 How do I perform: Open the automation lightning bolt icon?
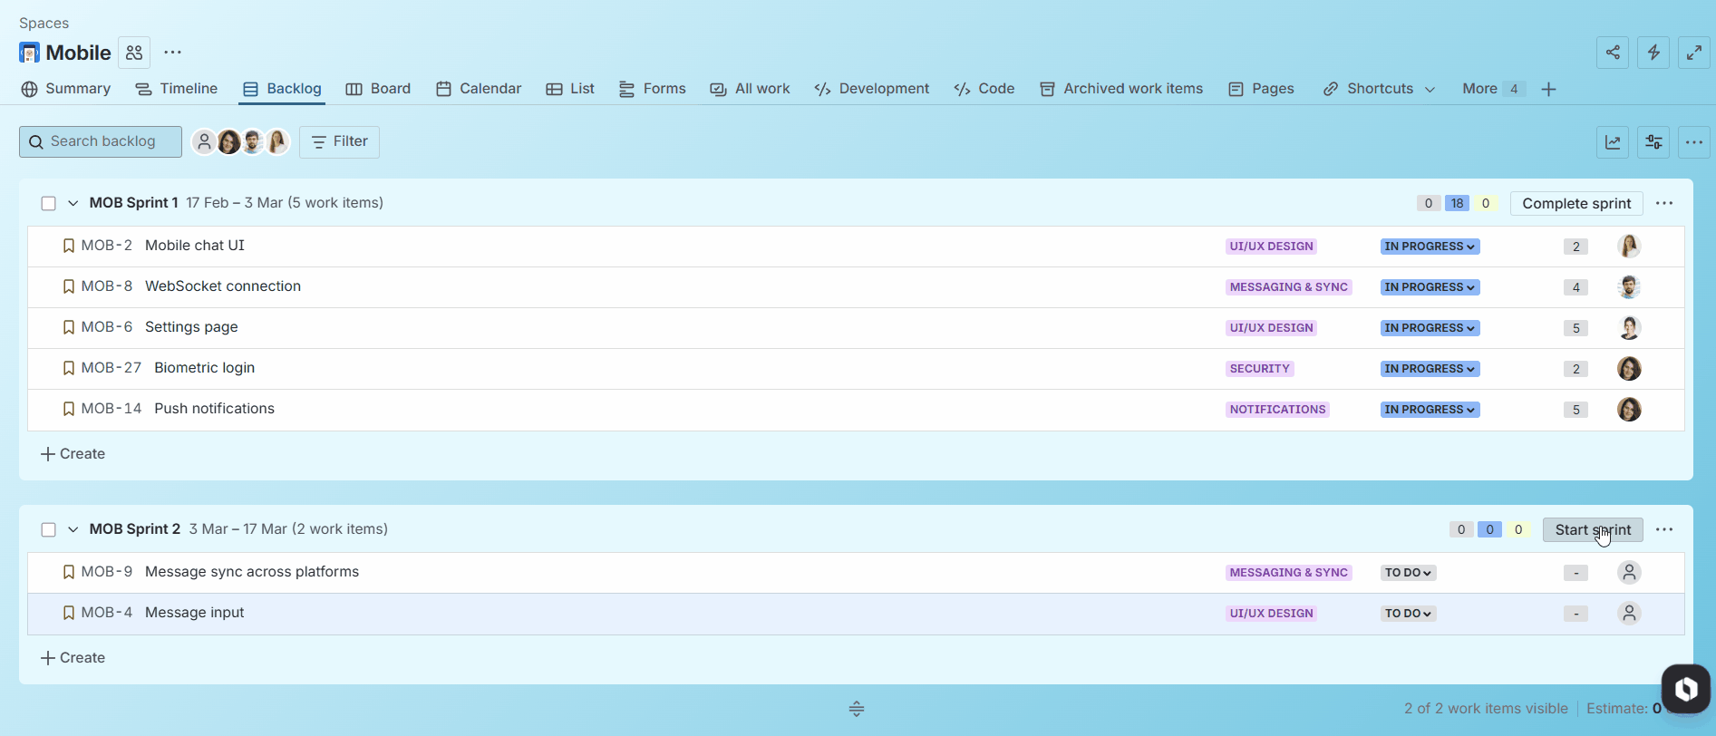pos(1653,53)
